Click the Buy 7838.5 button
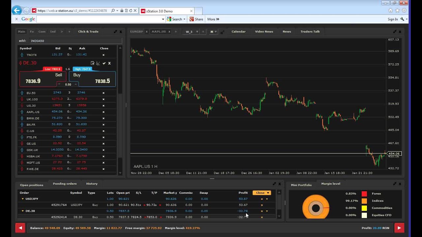 pyautogui.click(x=92, y=79)
